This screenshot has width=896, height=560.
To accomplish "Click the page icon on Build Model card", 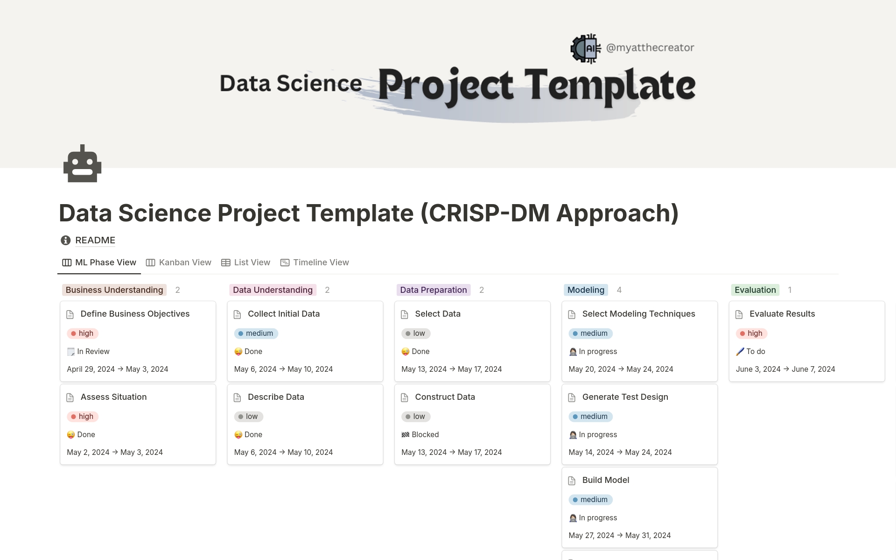I will [x=573, y=480].
